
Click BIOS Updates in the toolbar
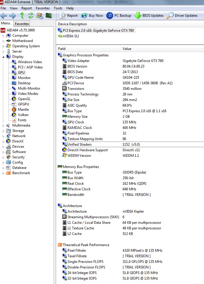[149, 16]
